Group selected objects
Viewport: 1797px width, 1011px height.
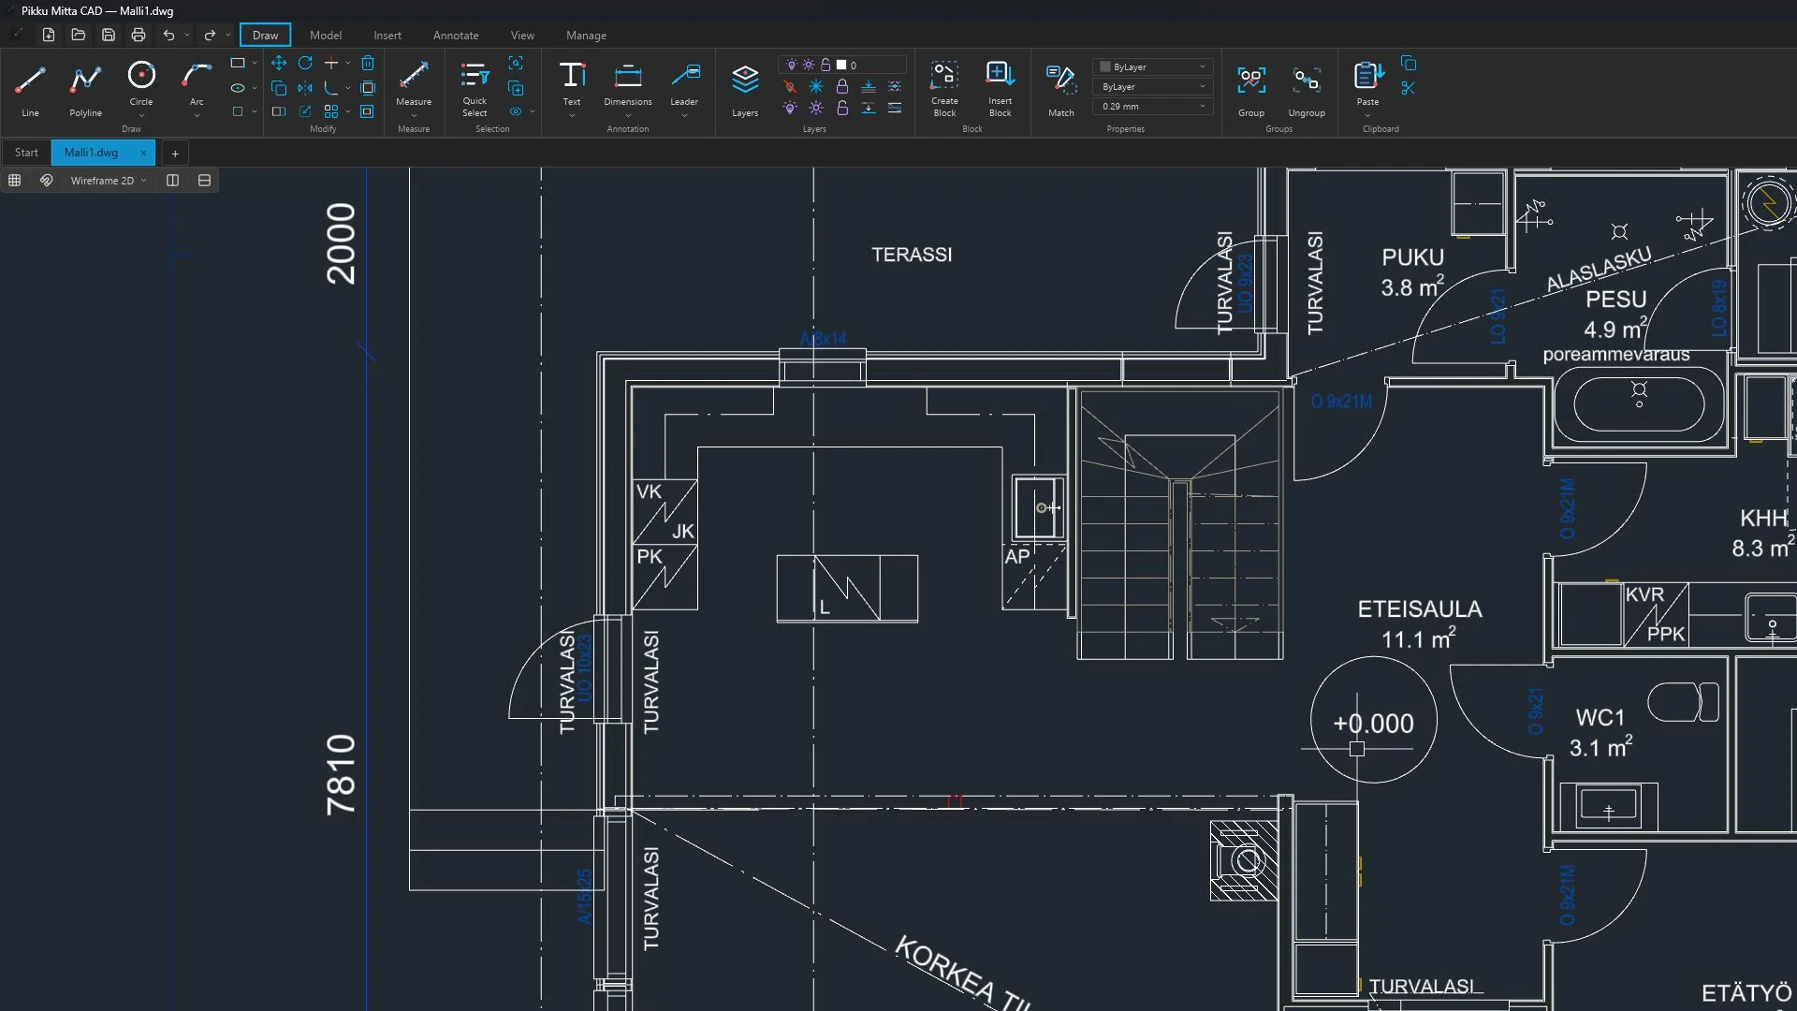click(1251, 90)
